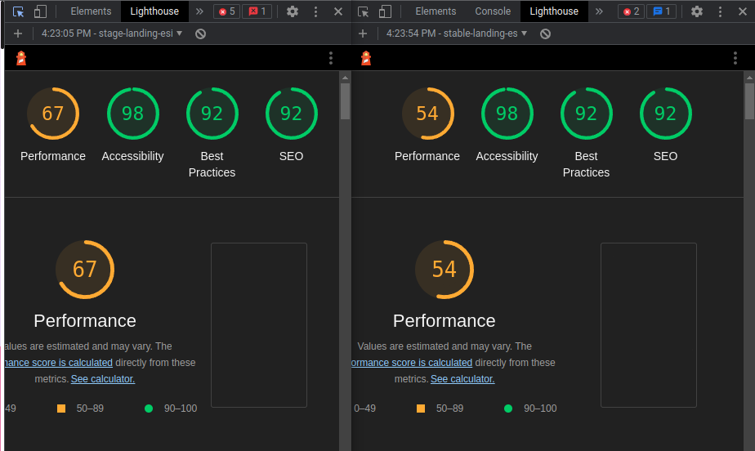Open the kebab menu beside the right panel's settings gear
Screen dimensions: 755x451
[719, 11]
